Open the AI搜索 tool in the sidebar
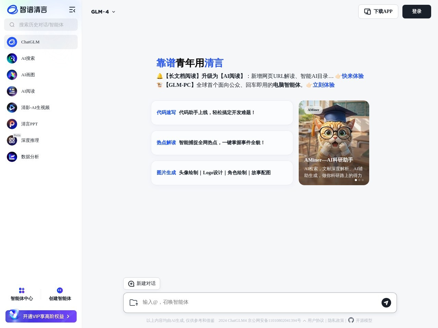The height and width of the screenshot is (328, 438). 28,58
